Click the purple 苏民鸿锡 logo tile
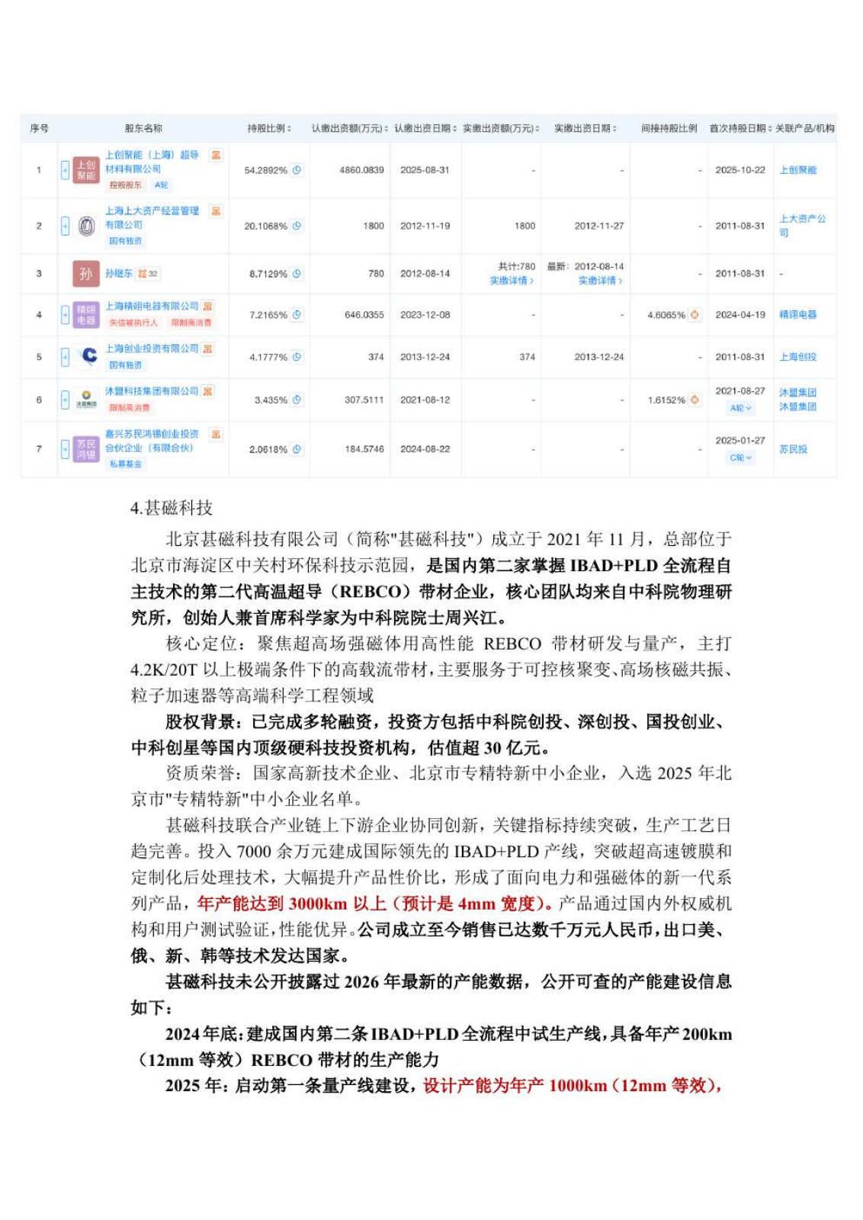863x1220 pixels. pyautogui.click(x=86, y=449)
